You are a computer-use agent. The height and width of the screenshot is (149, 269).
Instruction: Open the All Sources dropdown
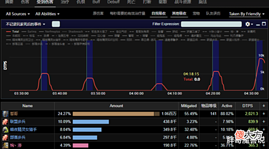tap(18, 14)
